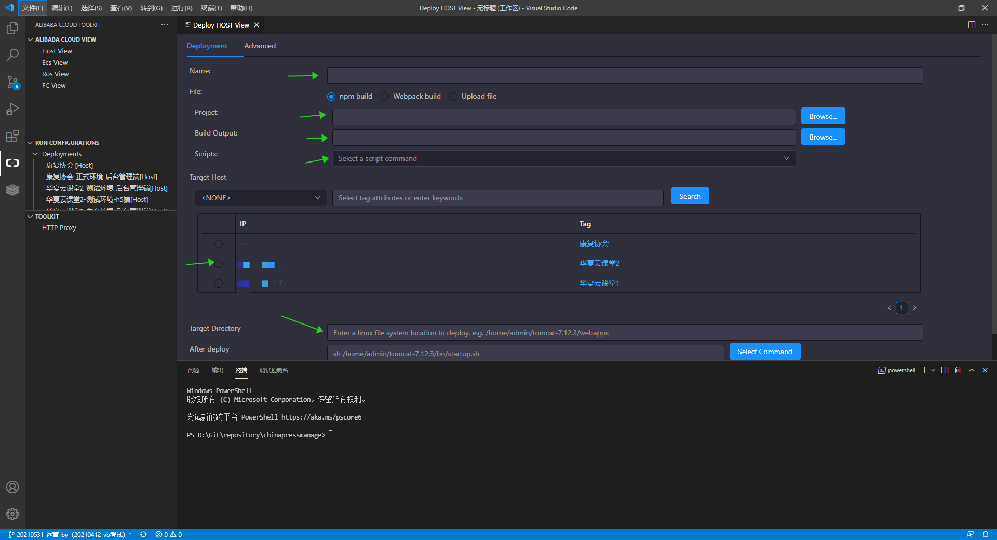Select the Alibaba Cloud Toolkit sidebar icon

[x=12, y=163]
